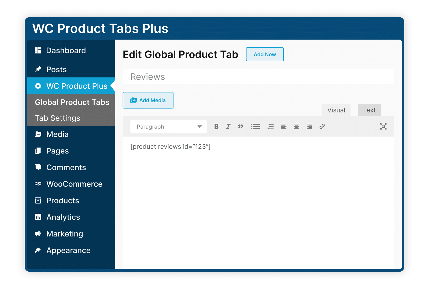Click the Edit Global Product Tab heading
Viewport: 429px width, 289px height.
[180, 54]
